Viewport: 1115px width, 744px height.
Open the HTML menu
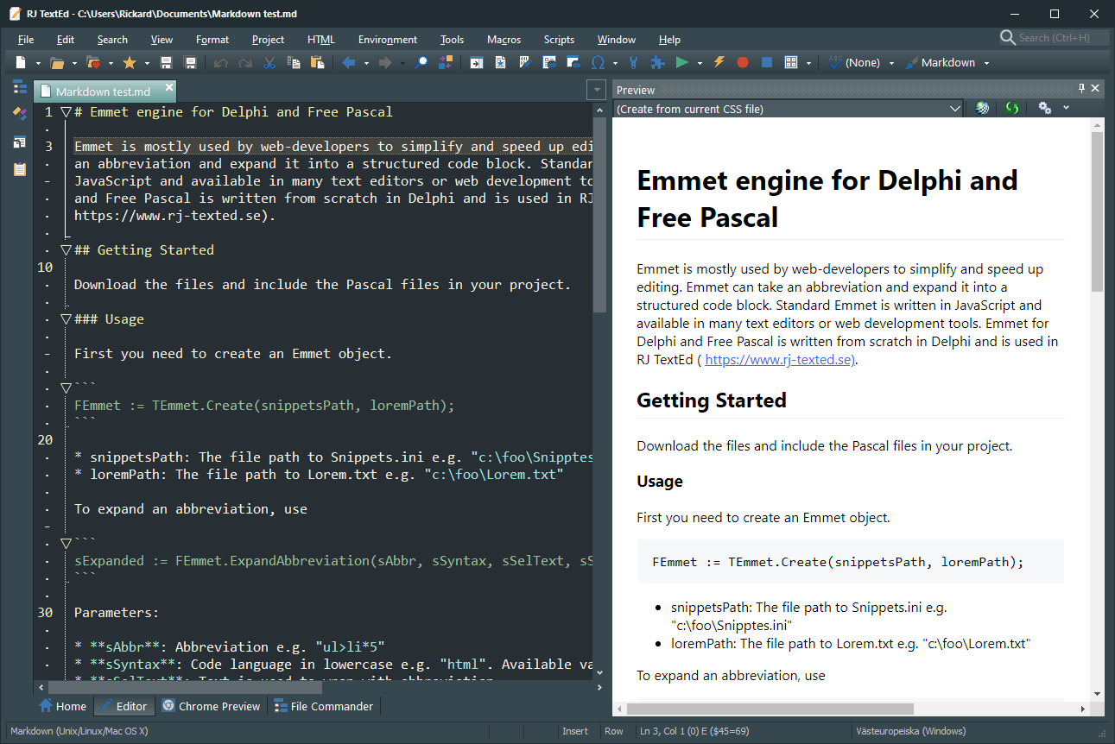(x=321, y=40)
